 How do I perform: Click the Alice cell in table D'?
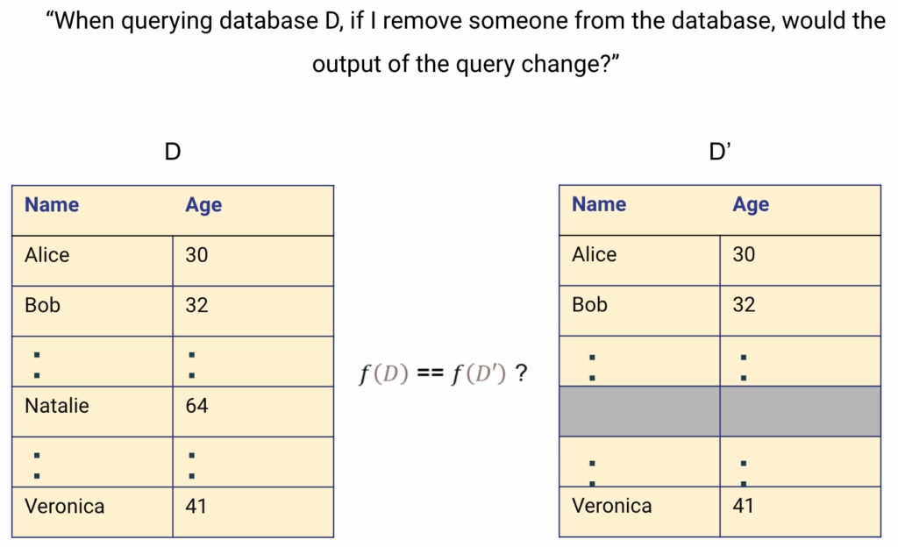(x=639, y=260)
